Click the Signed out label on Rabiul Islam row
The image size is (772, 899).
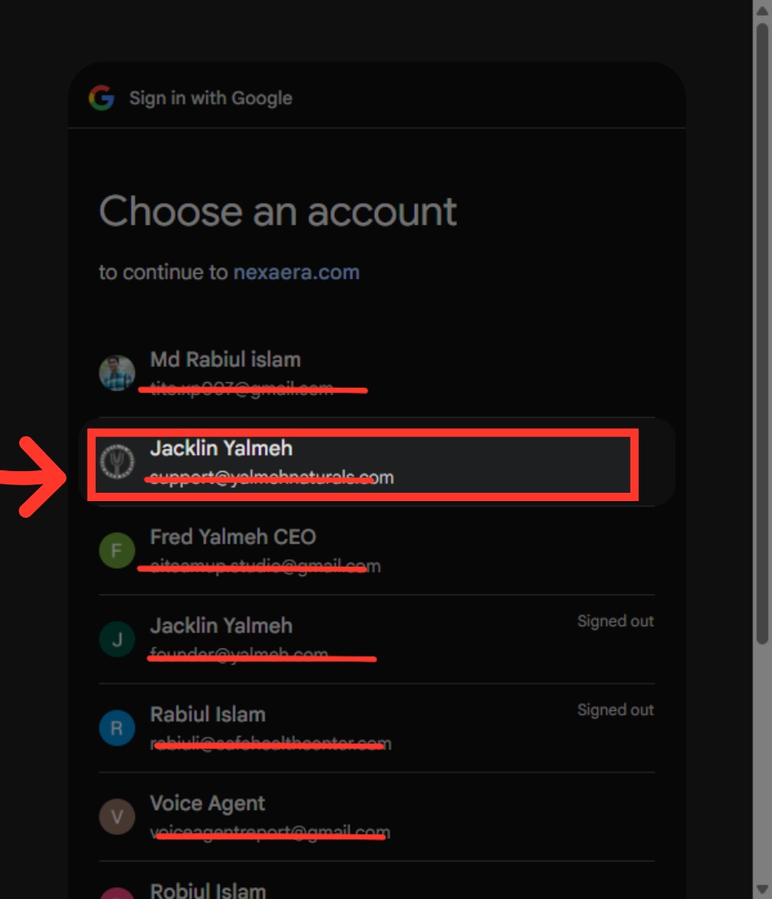[615, 710]
